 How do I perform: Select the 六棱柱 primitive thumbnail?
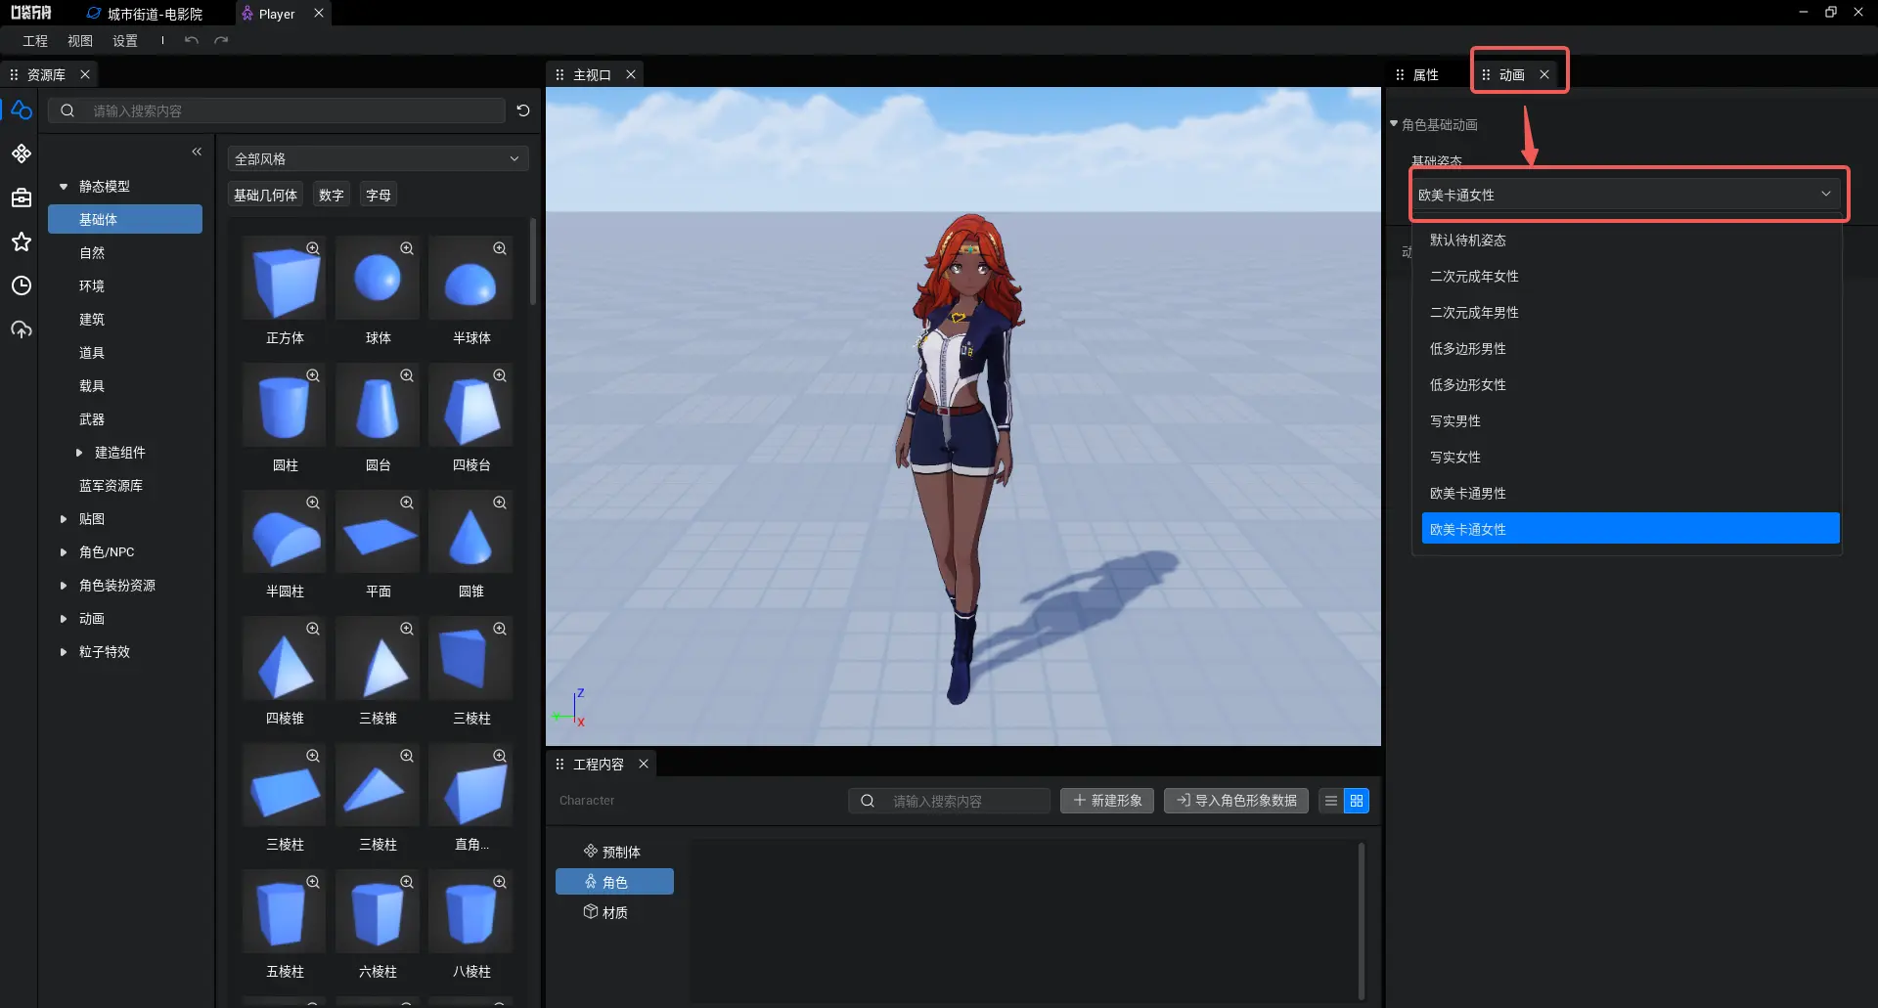[x=378, y=914]
